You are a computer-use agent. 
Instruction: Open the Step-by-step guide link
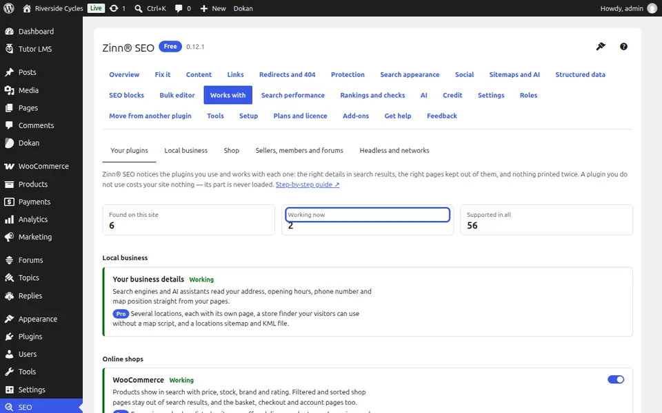(308, 184)
